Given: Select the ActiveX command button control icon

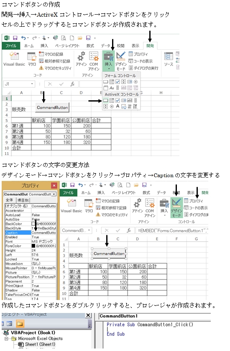Looking at the screenshot, I should tap(105, 101).
